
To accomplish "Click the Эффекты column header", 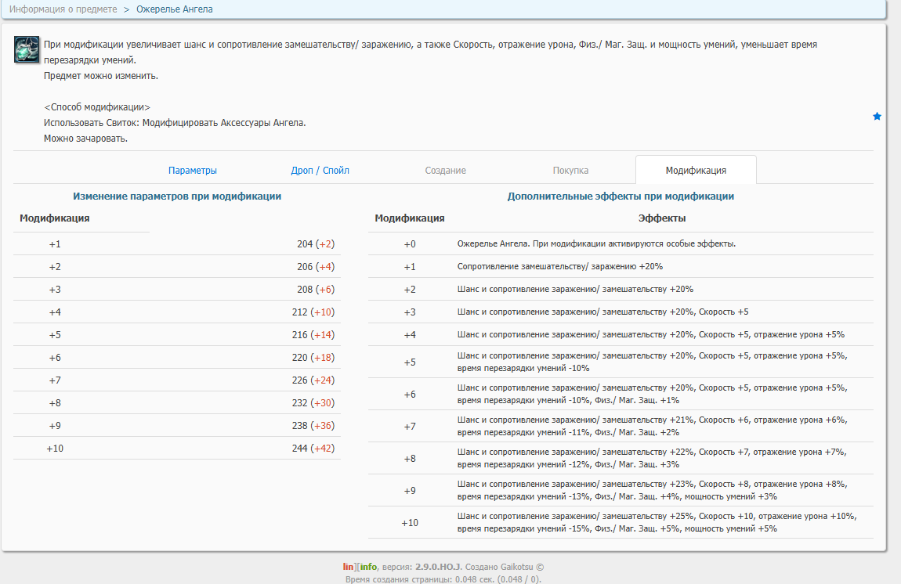I will coord(662,219).
